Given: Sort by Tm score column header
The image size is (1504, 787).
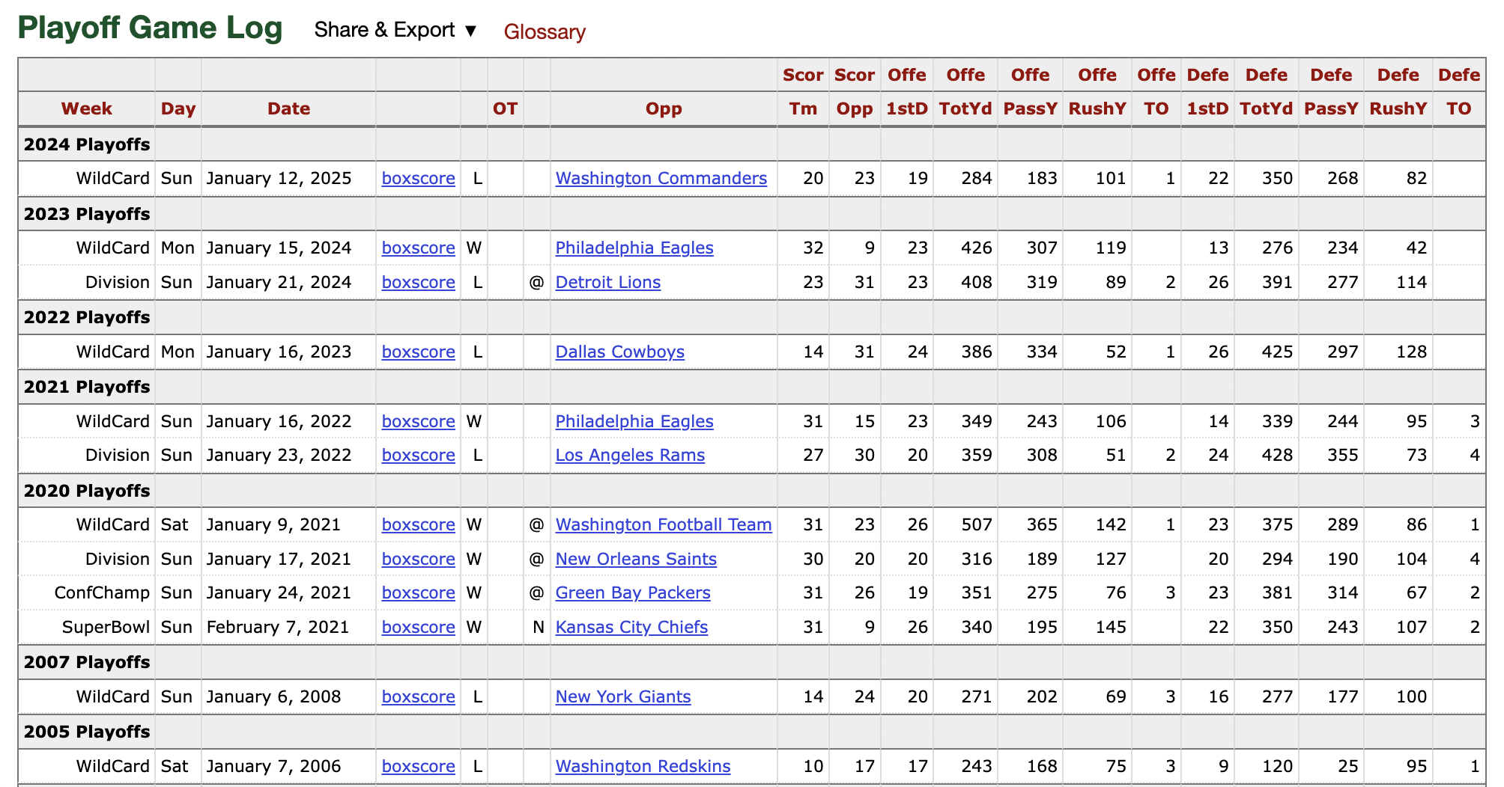Looking at the screenshot, I should 803,108.
